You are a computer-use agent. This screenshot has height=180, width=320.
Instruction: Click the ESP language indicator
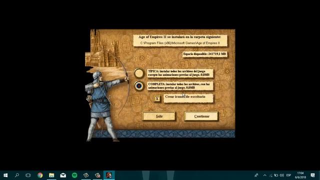coord(288,175)
